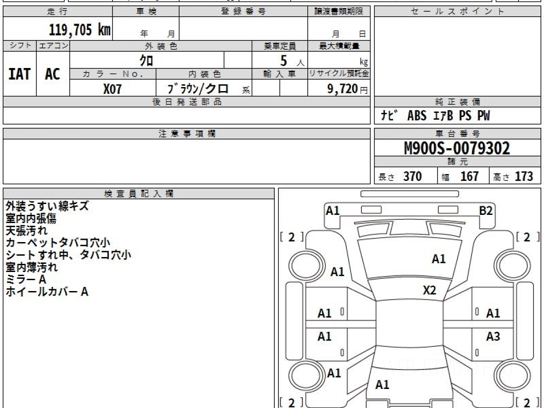The width and height of the screenshot is (544, 408).
Task: Click the 検査員記入欄 header
Action: 139,194
